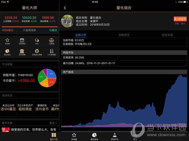Screen dimensions: 189x141
Task: Open the 深证成指 10520.20 quote
Action: click(x=29, y=19)
